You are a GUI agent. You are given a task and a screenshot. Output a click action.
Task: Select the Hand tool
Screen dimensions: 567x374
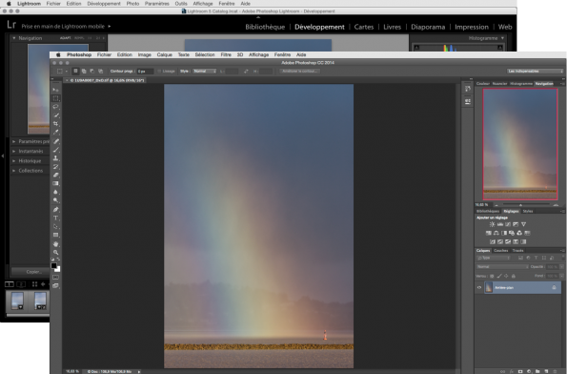(x=55, y=244)
